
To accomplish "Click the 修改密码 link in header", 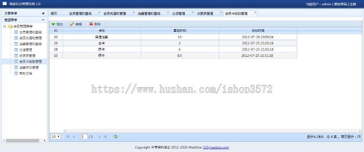I will pos(340,4).
